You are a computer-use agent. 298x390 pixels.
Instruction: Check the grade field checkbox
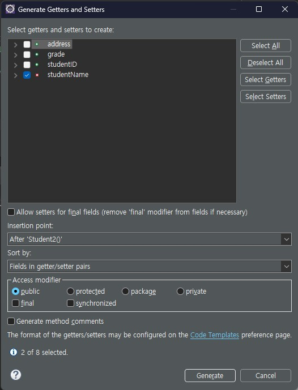(x=27, y=54)
